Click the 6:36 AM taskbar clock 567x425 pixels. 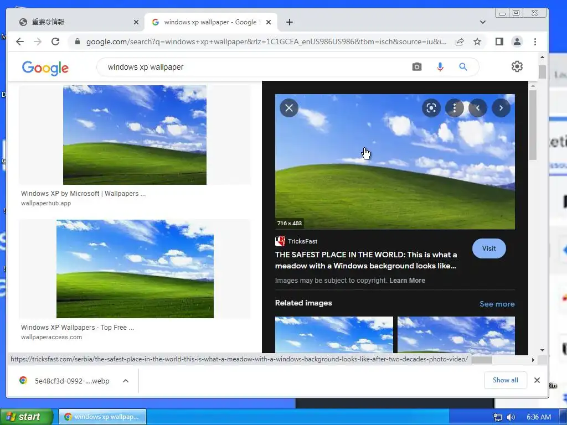539,417
